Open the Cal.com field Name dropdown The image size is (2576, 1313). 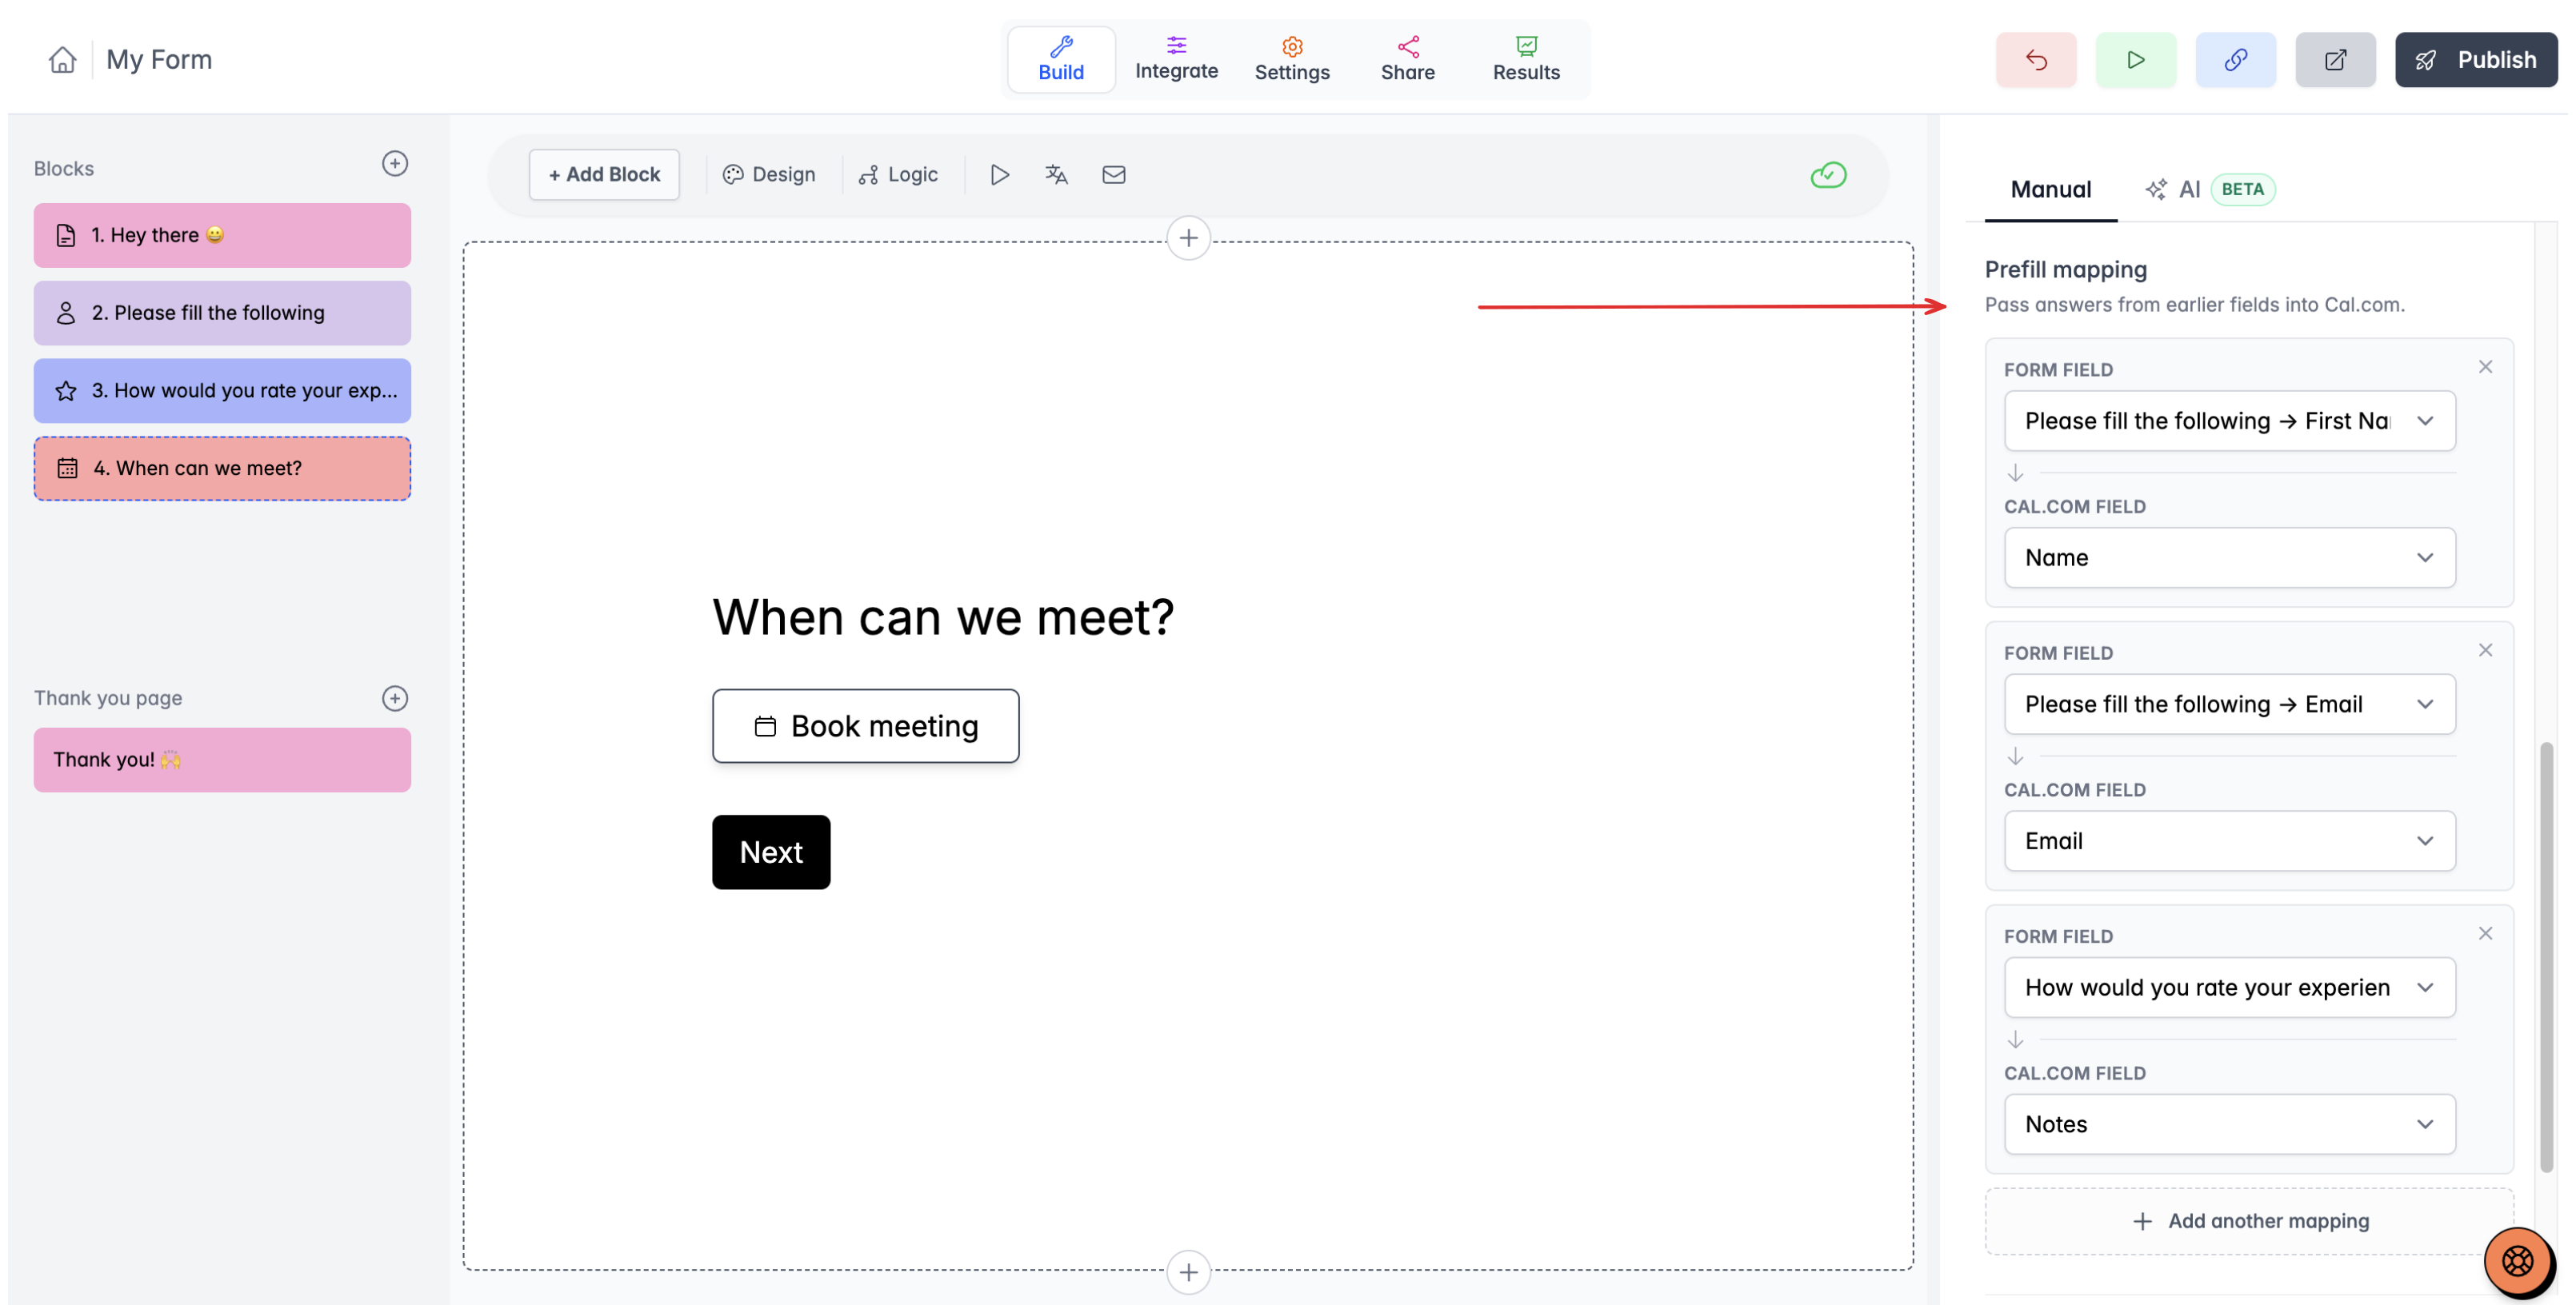click(2229, 557)
